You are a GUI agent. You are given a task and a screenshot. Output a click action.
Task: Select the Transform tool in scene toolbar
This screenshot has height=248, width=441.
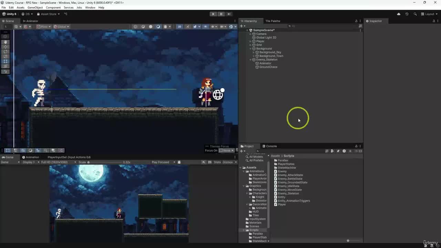click(x=6, y=66)
